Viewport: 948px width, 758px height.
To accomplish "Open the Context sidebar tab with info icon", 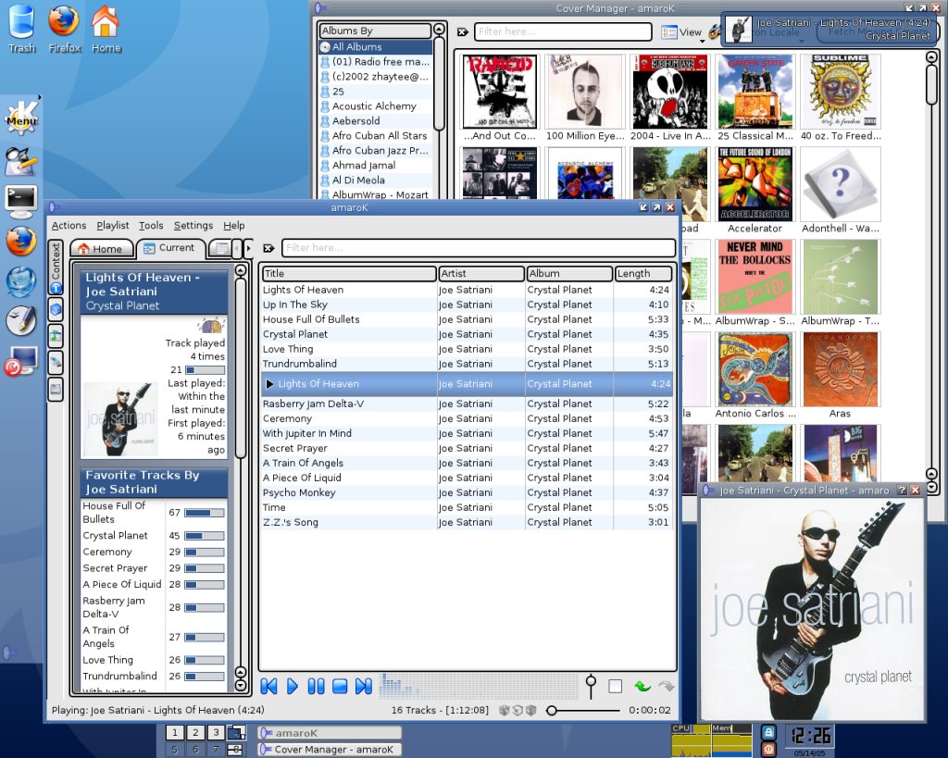I will (x=56, y=267).
